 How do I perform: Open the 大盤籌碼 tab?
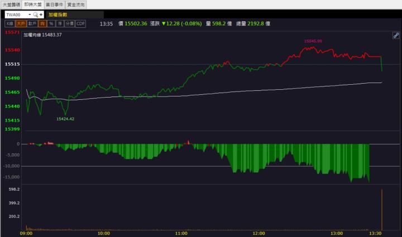click(x=11, y=4)
